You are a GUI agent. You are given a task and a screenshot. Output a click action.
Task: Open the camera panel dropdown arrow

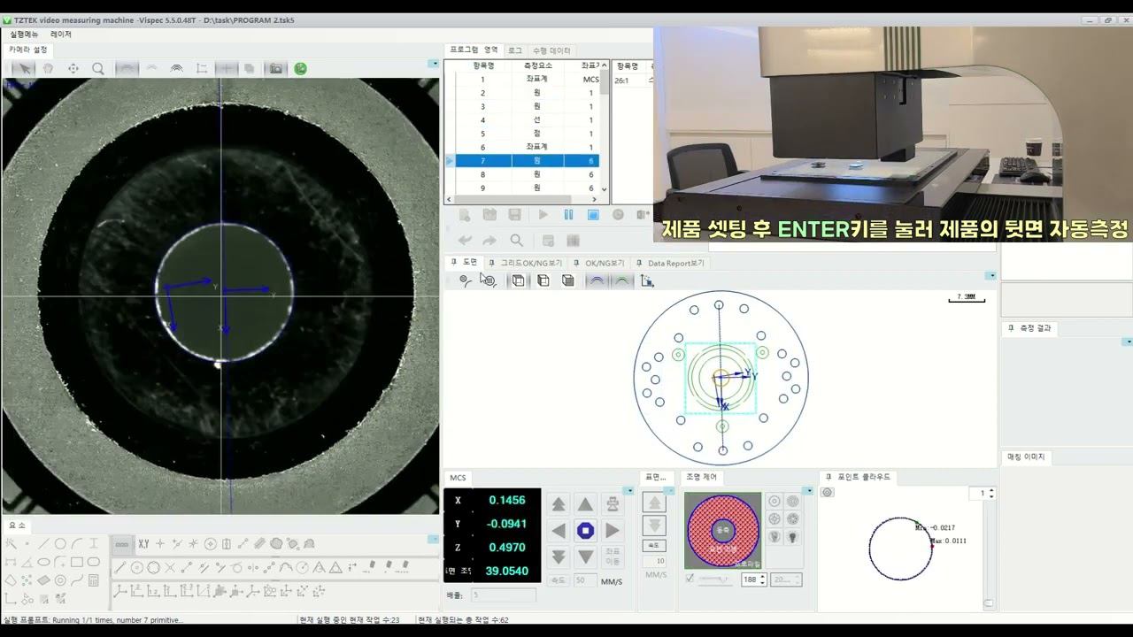point(433,64)
